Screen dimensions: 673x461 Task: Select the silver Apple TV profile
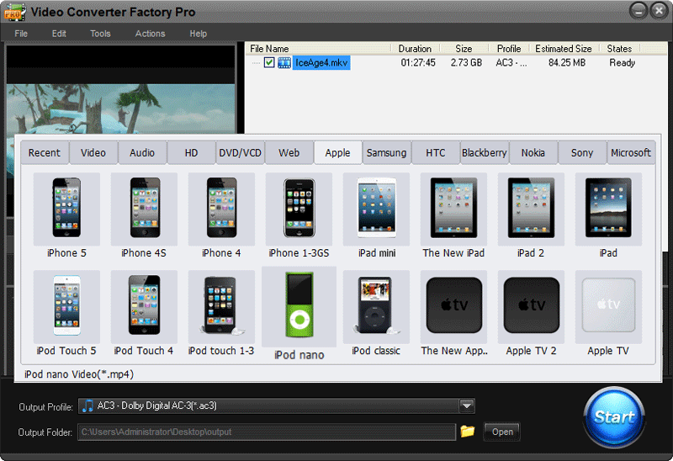pos(608,306)
